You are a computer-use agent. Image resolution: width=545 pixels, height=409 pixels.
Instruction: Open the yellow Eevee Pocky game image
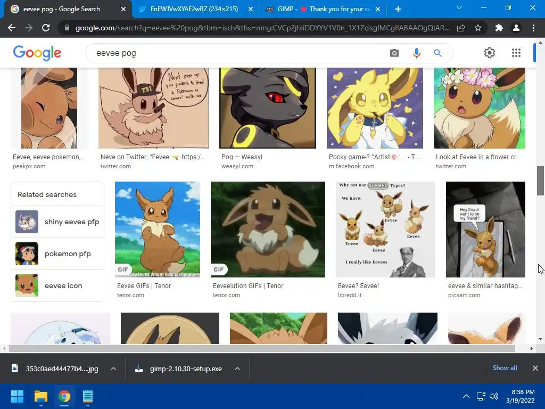(375, 108)
